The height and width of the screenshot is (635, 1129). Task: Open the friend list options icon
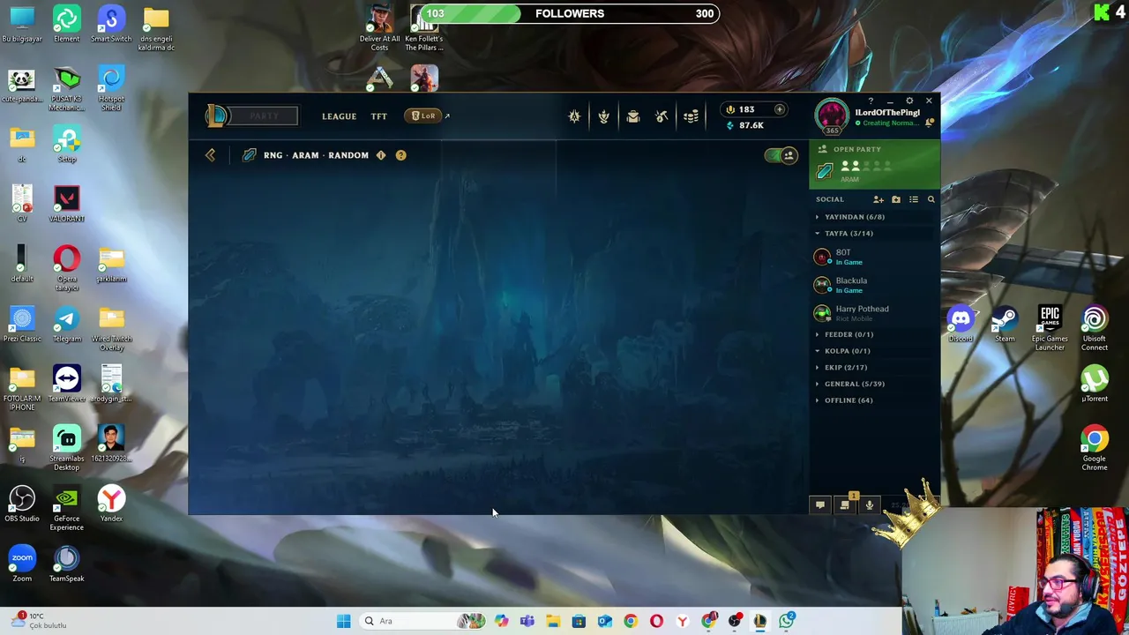coord(914,199)
